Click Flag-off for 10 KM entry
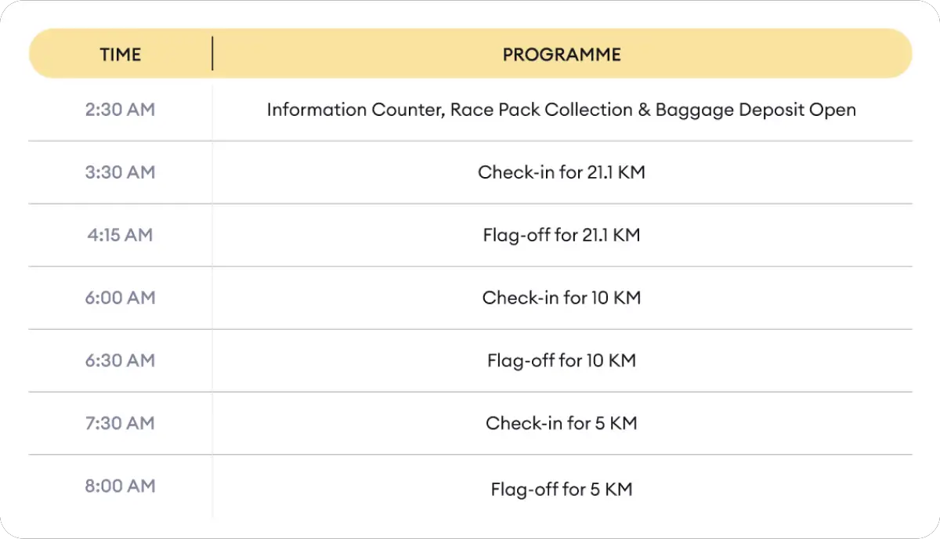The image size is (940, 539). (x=562, y=360)
